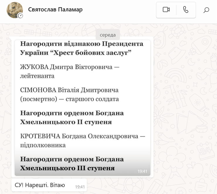This screenshot has height=194, width=217.
Task: Select the message "СУ! Нарешті. Вітаю"
Action: 40,185
